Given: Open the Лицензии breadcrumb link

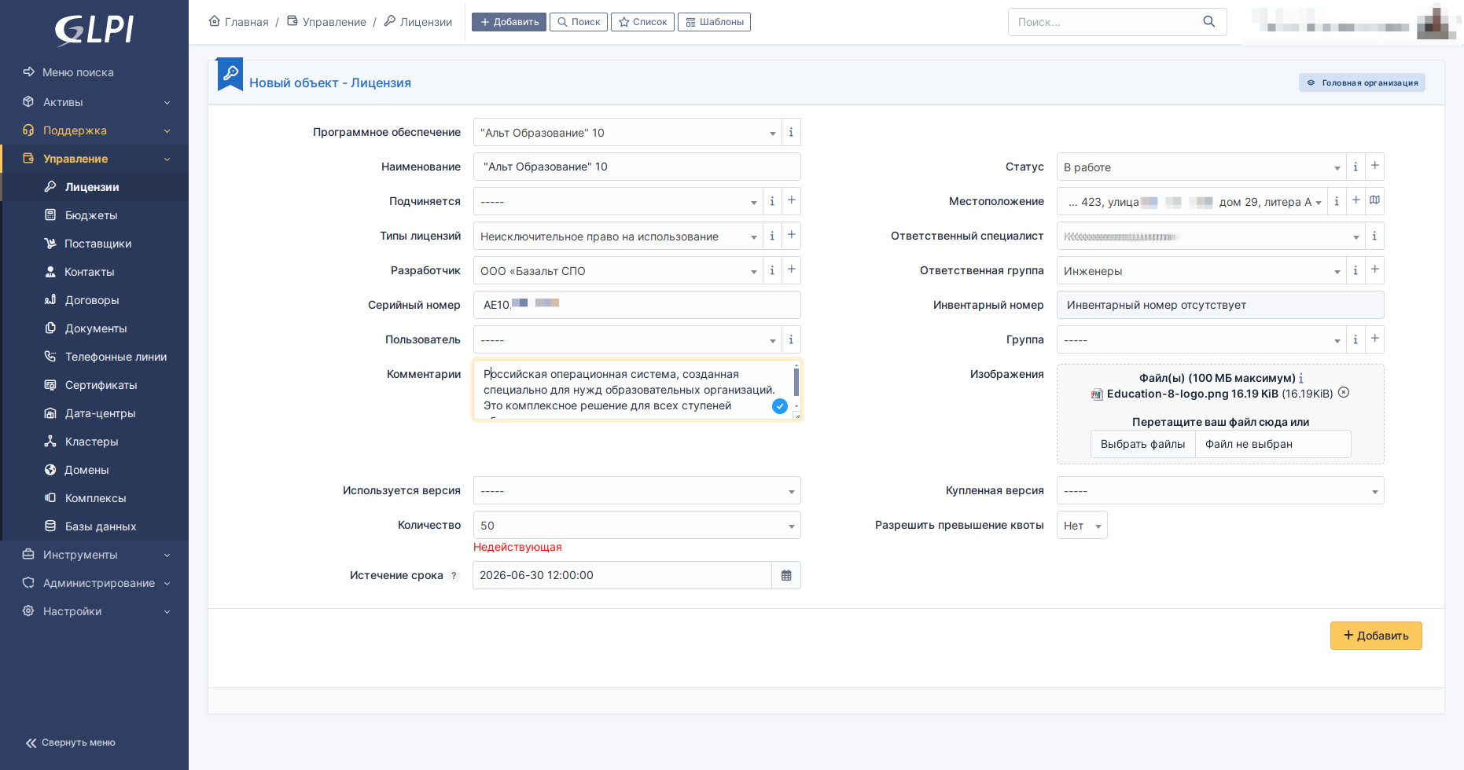Looking at the screenshot, I should (x=418, y=22).
